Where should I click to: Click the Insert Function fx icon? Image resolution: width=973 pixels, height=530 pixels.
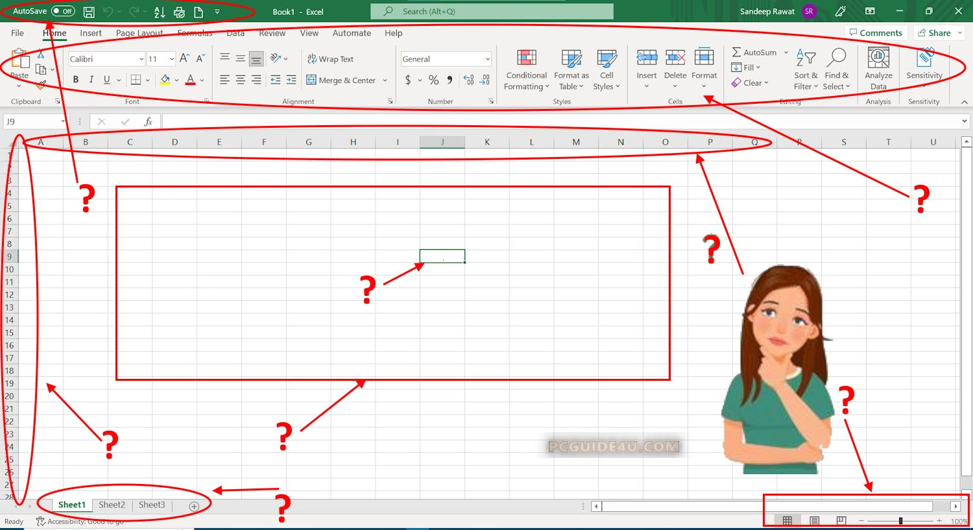click(148, 121)
